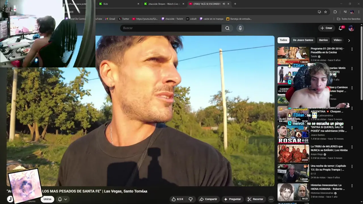Open the YouTube account avatar menu

pos(351,28)
